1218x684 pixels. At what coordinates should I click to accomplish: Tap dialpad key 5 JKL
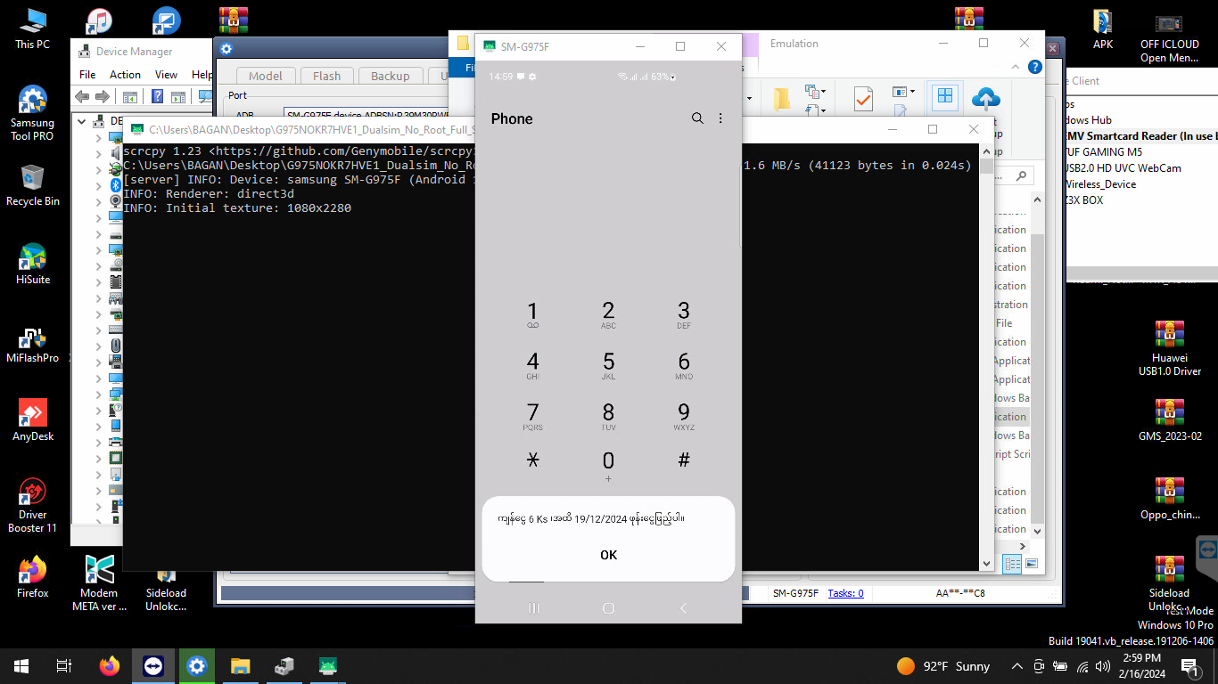(x=608, y=366)
